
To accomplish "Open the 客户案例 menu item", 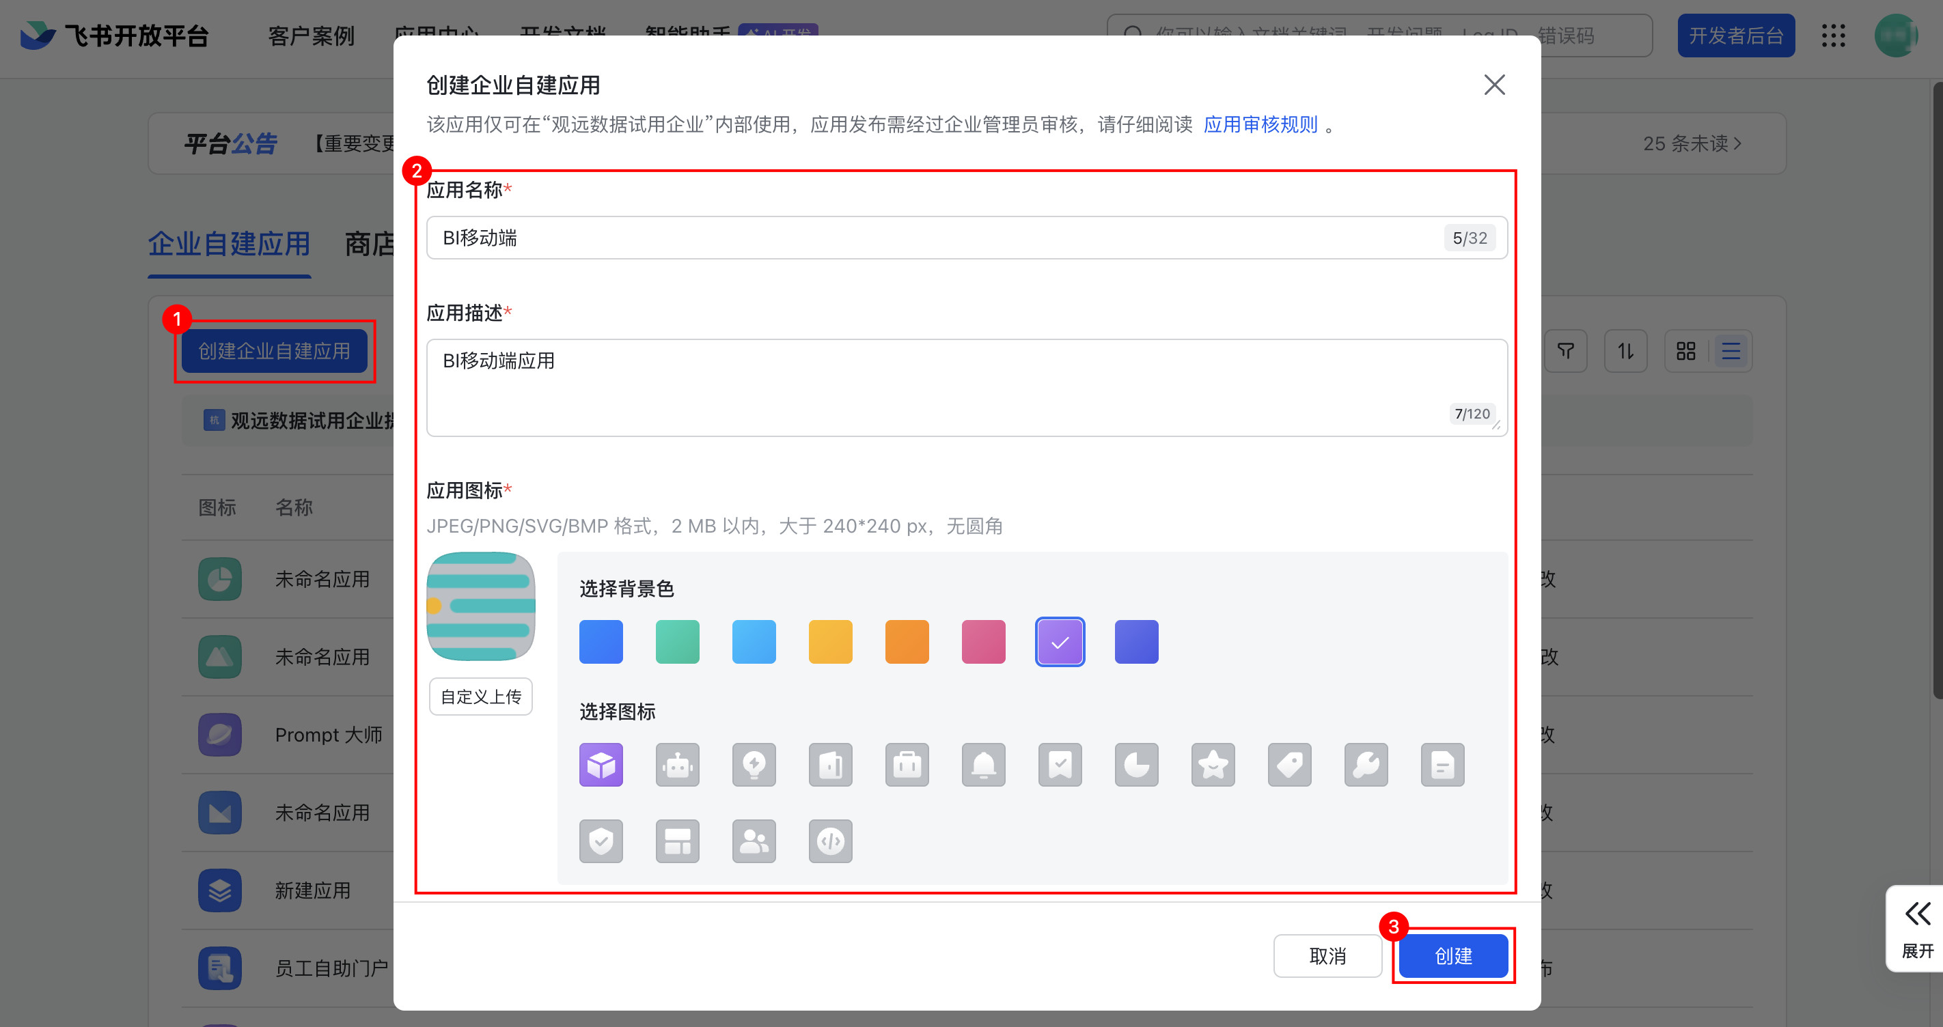I will tap(311, 36).
